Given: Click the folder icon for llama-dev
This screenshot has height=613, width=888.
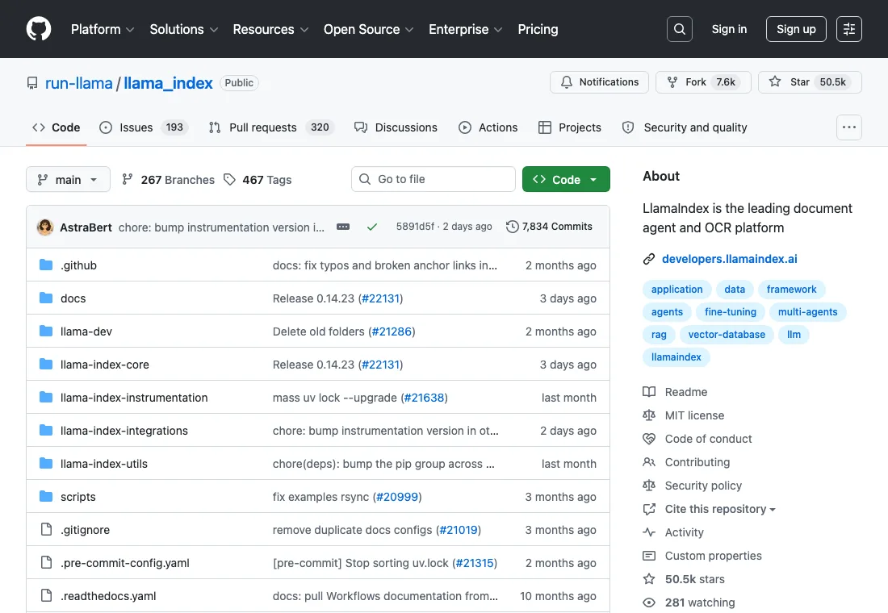Looking at the screenshot, I should 46,332.
